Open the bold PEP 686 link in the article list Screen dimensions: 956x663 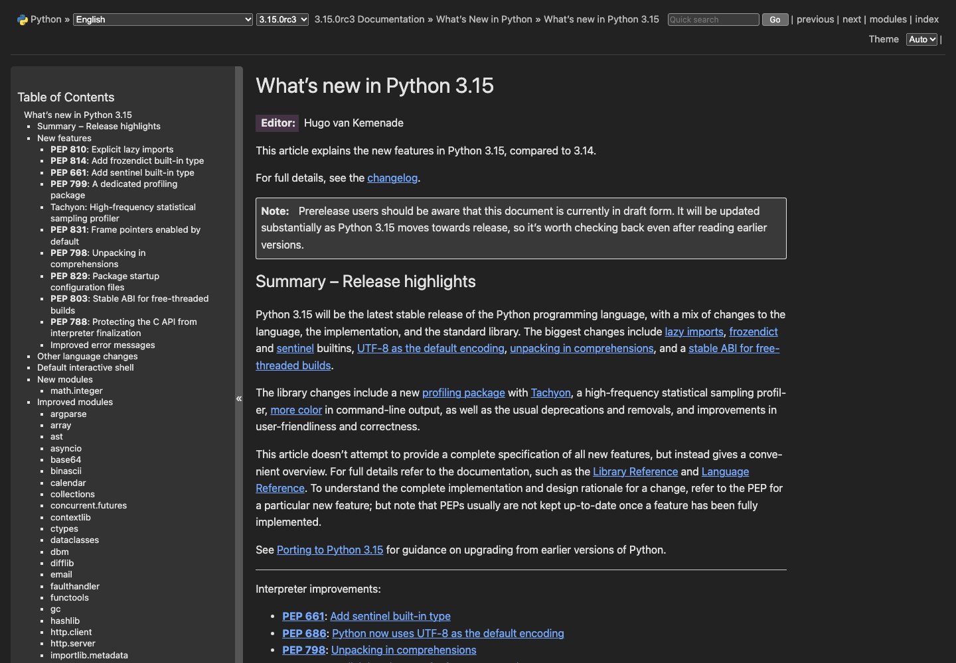(x=304, y=633)
